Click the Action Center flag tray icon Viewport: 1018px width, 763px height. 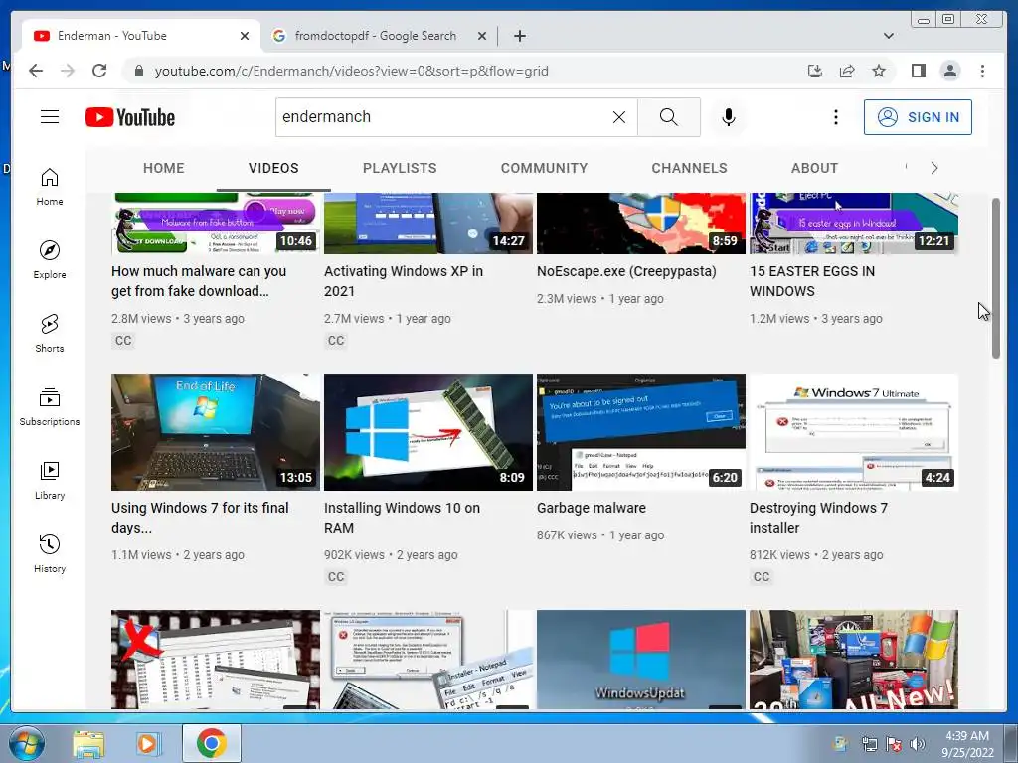(x=894, y=744)
